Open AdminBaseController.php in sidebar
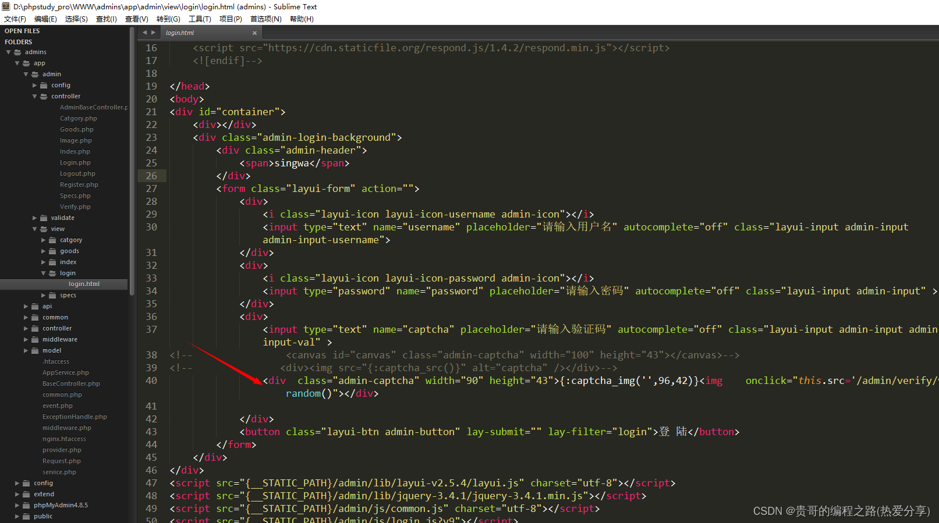This screenshot has height=523, width=939. pyautogui.click(x=93, y=107)
